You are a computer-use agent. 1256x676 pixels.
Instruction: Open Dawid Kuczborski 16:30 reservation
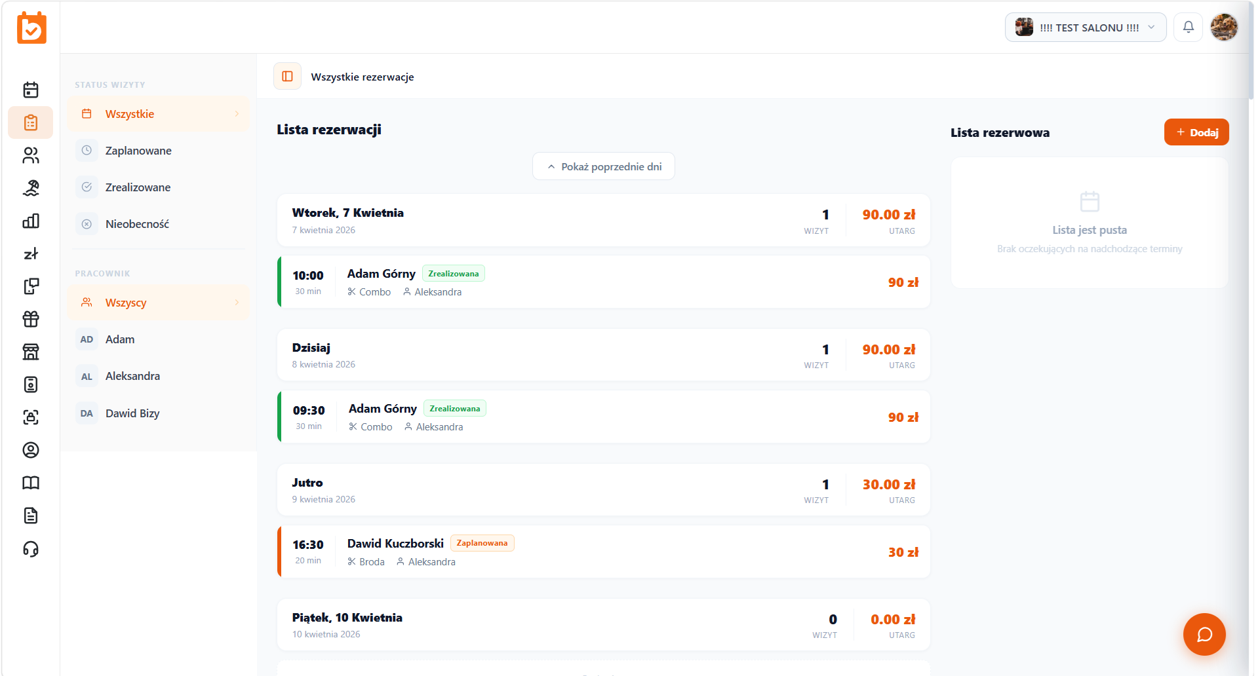pyautogui.click(x=603, y=552)
